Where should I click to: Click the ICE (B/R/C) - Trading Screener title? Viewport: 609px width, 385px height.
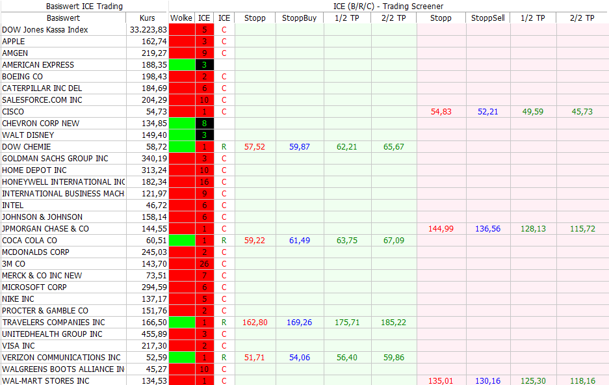(389, 7)
